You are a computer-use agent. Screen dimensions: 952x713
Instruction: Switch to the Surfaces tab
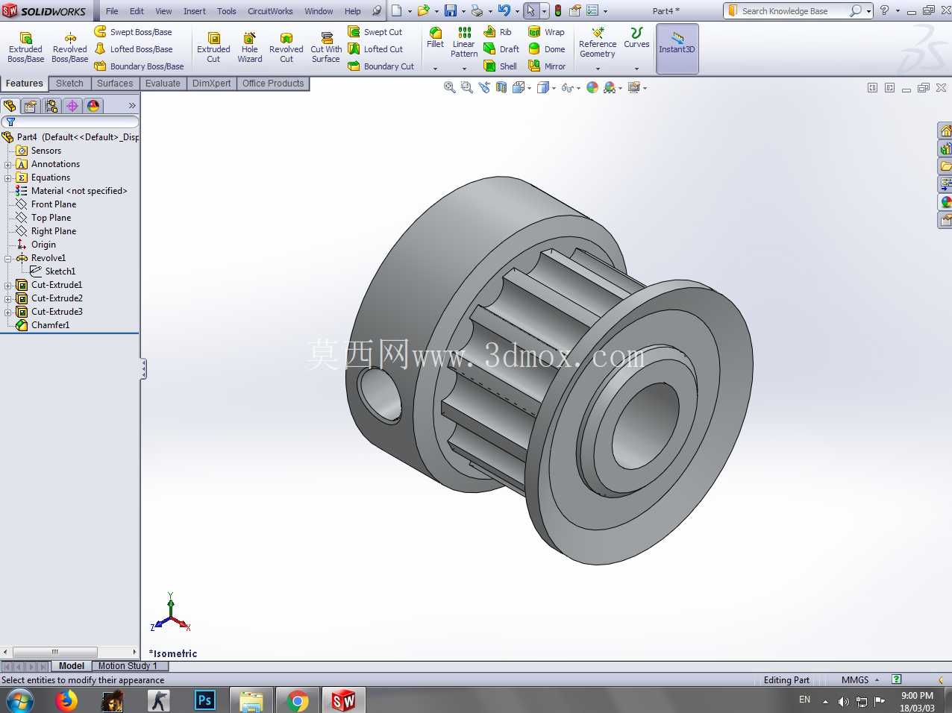[x=115, y=84]
